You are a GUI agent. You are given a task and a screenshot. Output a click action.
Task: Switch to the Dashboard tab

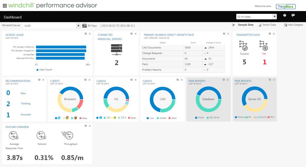click(x=13, y=17)
